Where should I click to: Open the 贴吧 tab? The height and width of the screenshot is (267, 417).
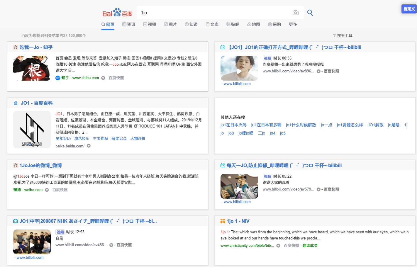233,24
